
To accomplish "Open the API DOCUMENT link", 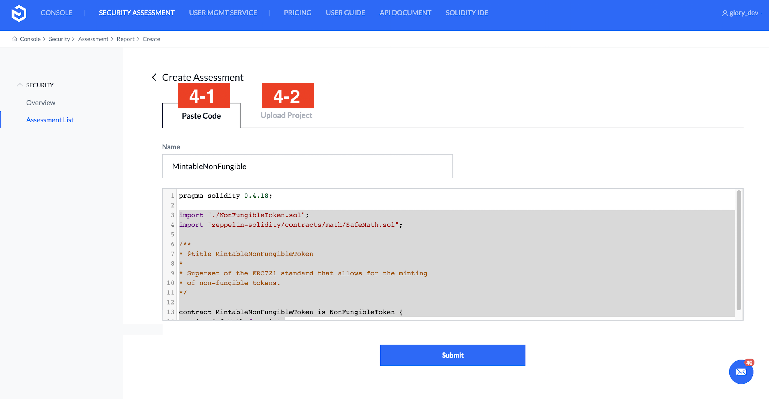I will point(405,13).
